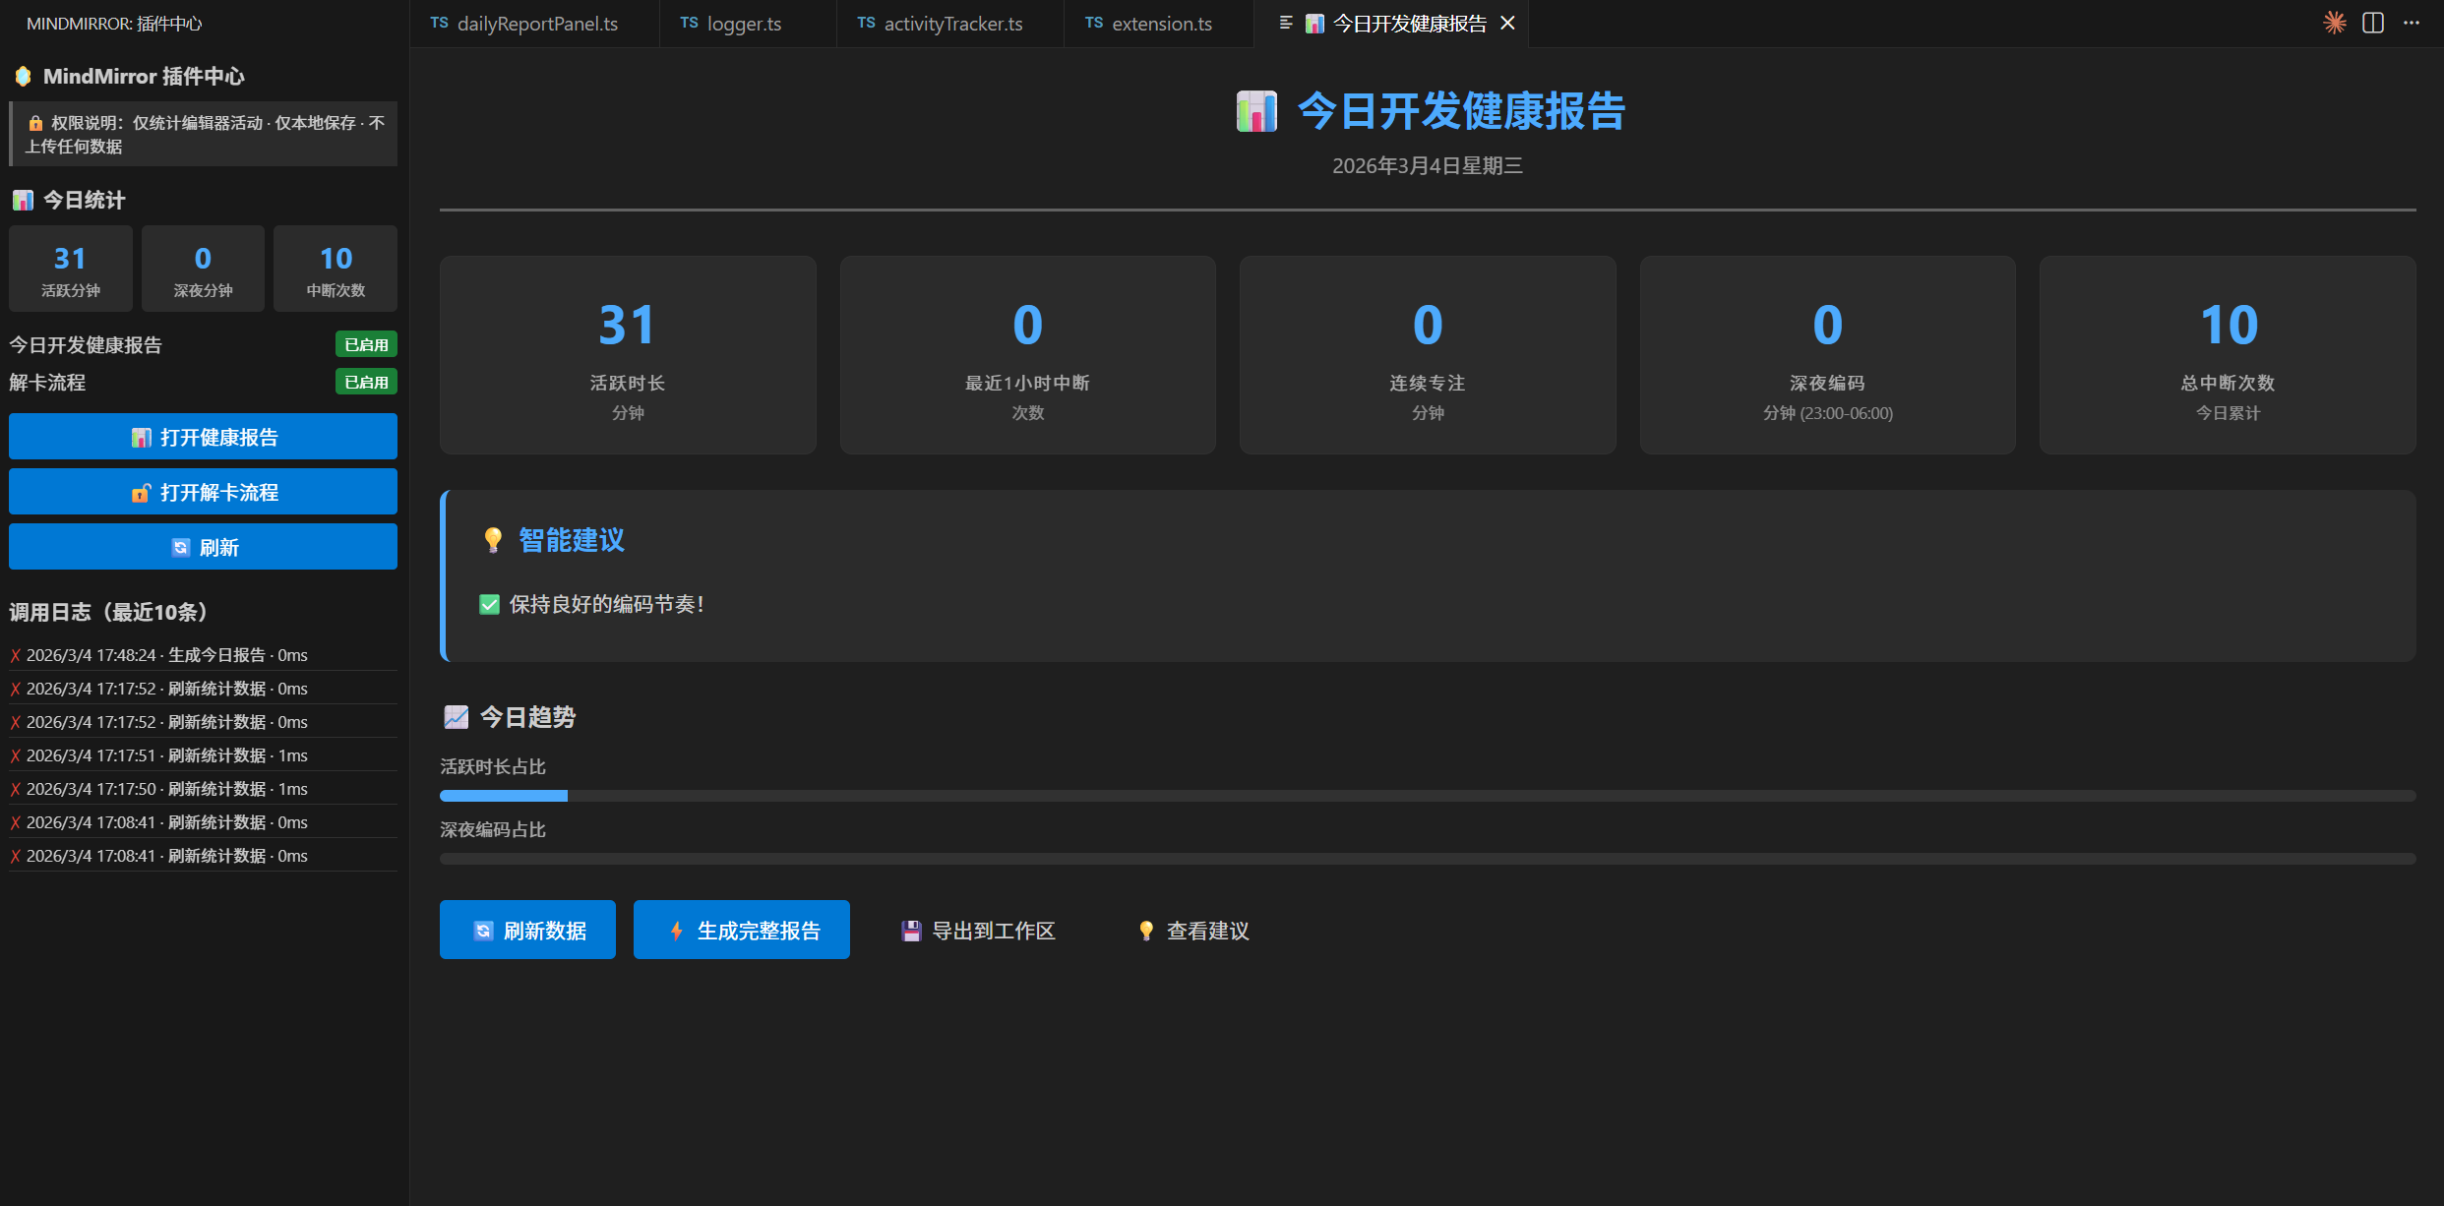Click 导出到工作区 link
The width and height of the screenshot is (2444, 1206).
(978, 931)
